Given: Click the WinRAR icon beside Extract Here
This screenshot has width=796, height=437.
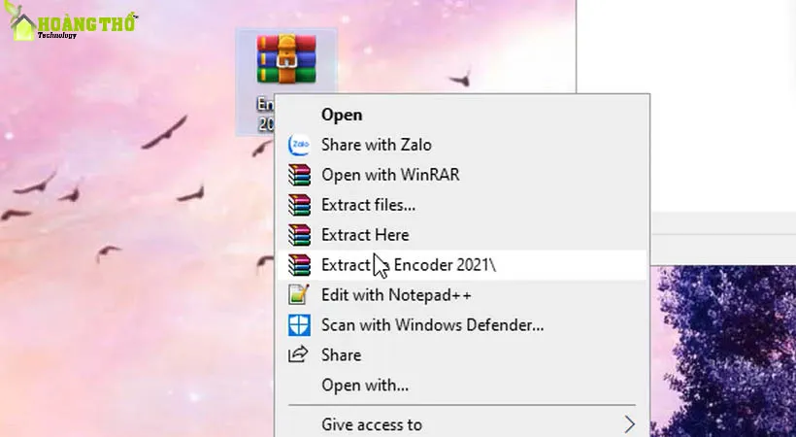Looking at the screenshot, I should 300,235.
